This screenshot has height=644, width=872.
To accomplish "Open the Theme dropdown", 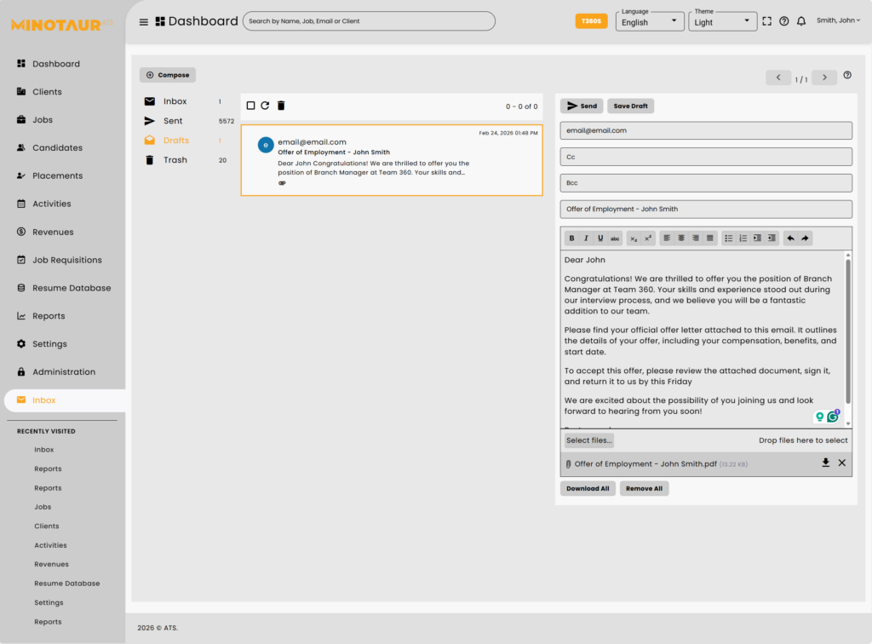I will 722,21.
